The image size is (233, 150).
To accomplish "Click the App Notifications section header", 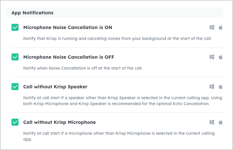I will [x=114, y=13].
